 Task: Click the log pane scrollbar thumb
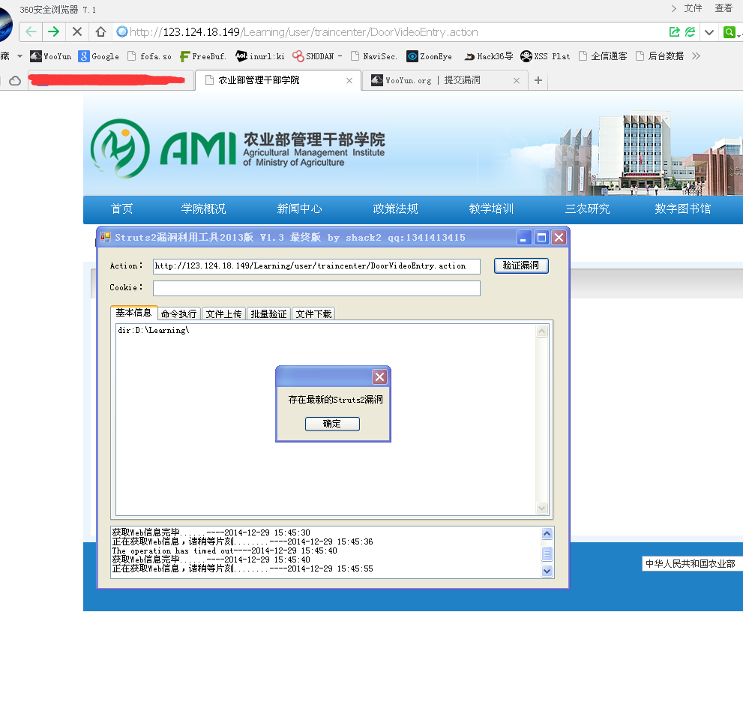(x=547, y=553)
